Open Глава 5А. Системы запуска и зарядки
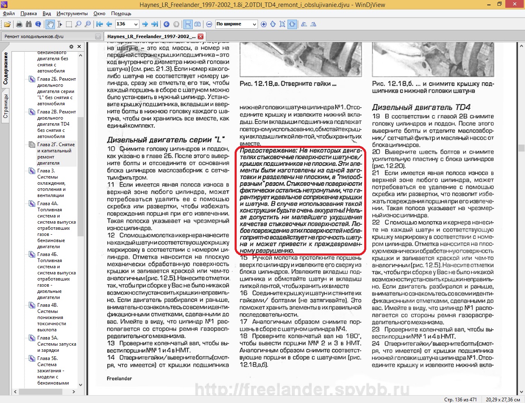This screenshot has width=525, height=403. (x=57, y=344)
